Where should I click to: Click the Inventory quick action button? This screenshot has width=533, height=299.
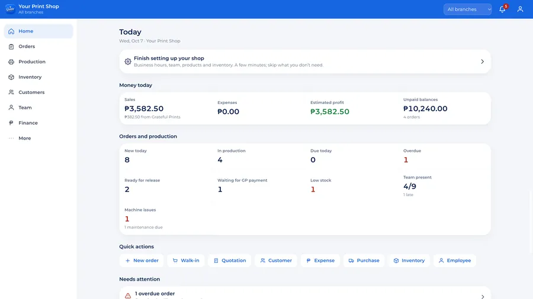tap(409, 261)
